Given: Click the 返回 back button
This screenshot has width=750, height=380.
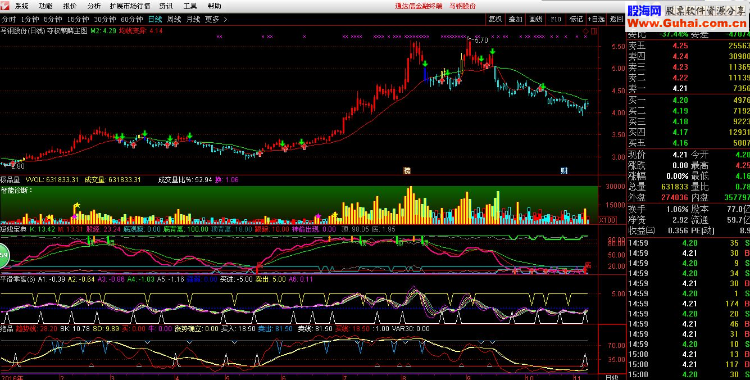Looking at the screenshot, I should pyautogui.click(x=617, y=19).
